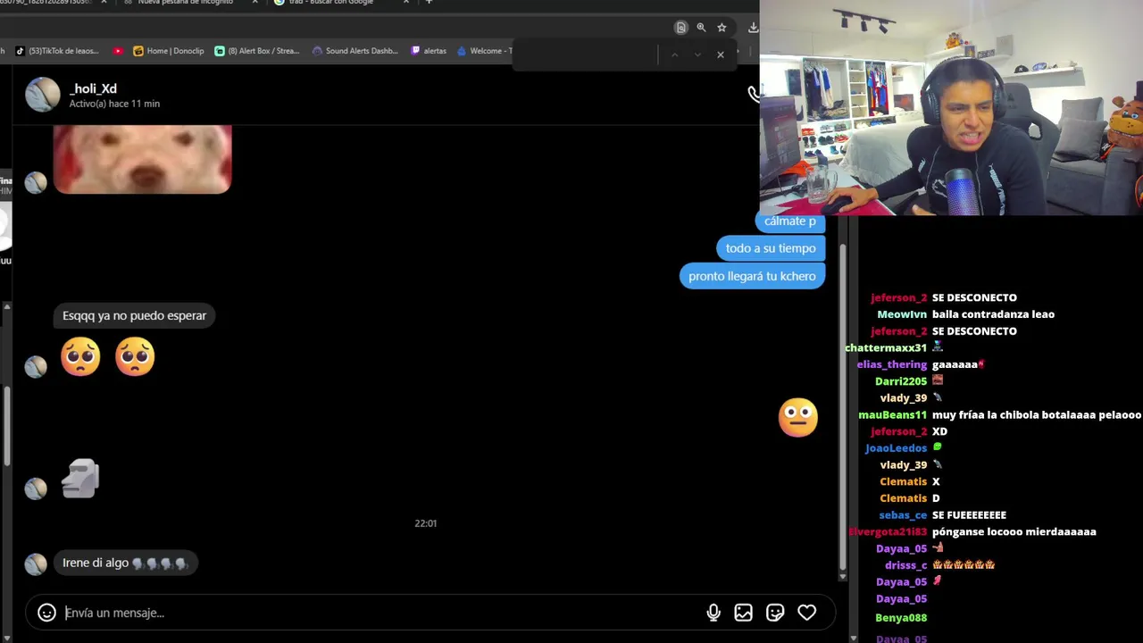1143x643 pixels.
Task: Open the TikTok de leaos bookmark
Action: 58,51
